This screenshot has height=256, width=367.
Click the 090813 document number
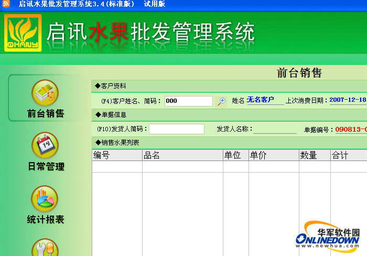pos(351,129)
